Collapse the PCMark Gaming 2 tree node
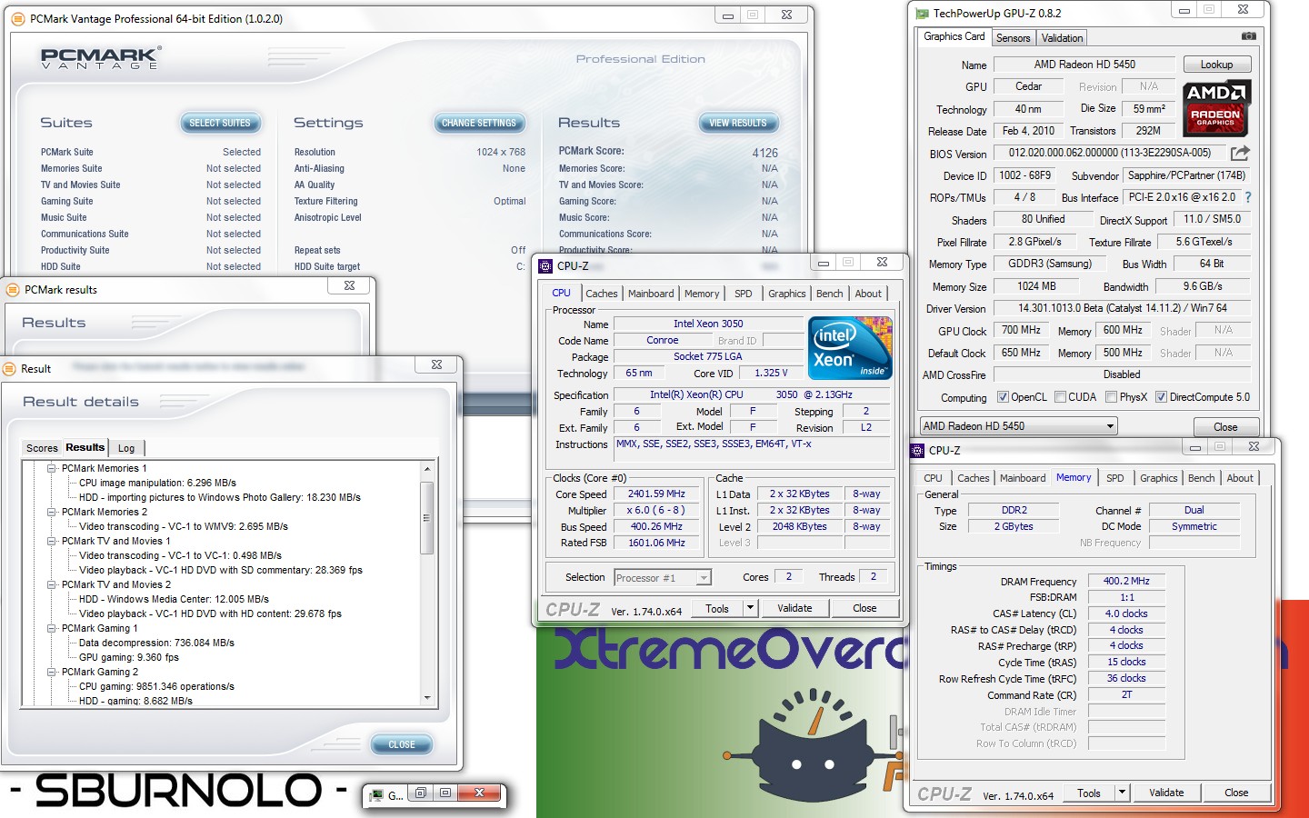Screen dimensions: 1309x818 tap(52, 673)
